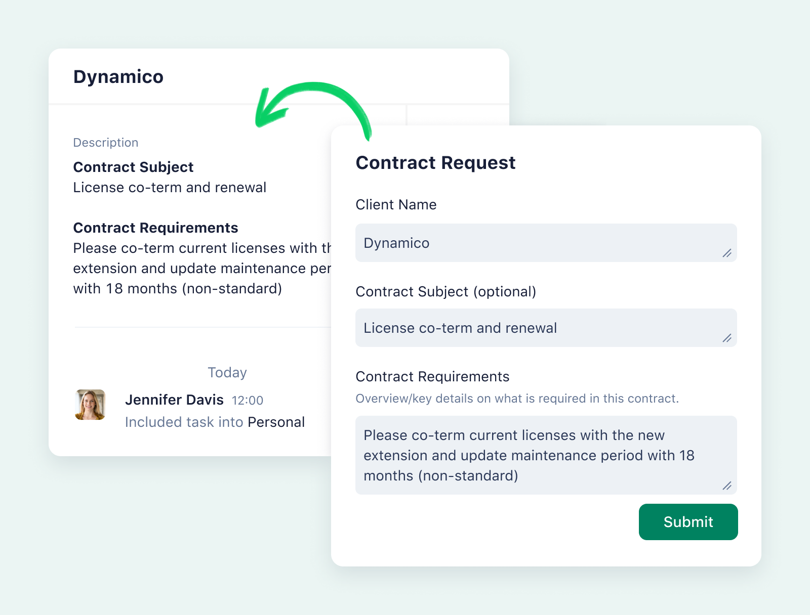Click Jennifer Davis's name in the activity feed
This screenshot has width=810, height=615.
click(175, 400)
